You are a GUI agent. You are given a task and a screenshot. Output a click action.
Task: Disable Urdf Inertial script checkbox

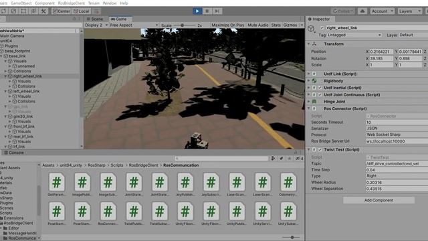[x=320, y=88]
